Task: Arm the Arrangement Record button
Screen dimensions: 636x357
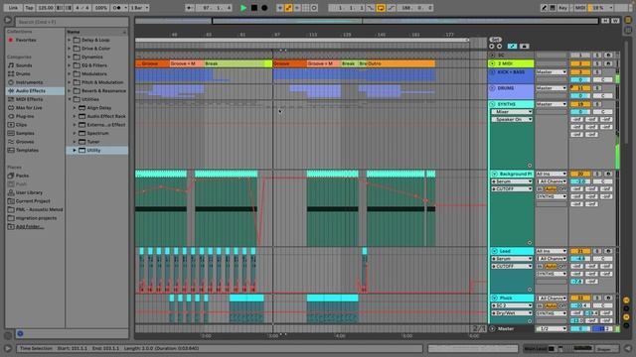Action: 264,8
